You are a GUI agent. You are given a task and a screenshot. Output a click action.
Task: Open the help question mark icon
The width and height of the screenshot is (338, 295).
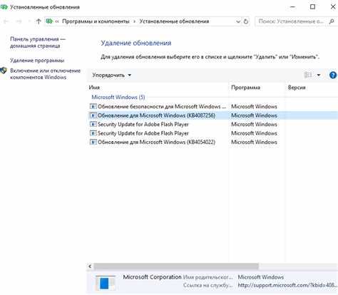pos(333,75)
